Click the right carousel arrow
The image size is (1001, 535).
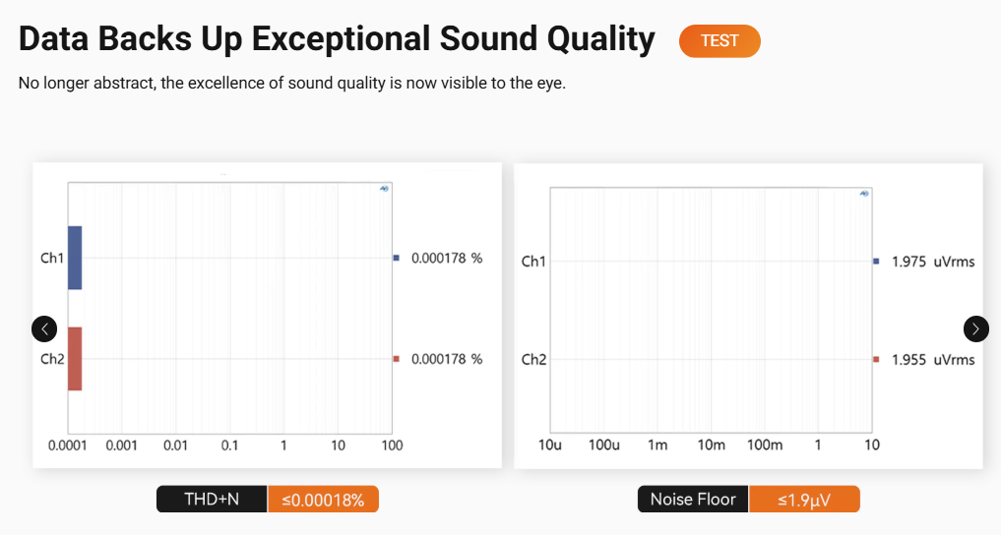pos(975,328)
